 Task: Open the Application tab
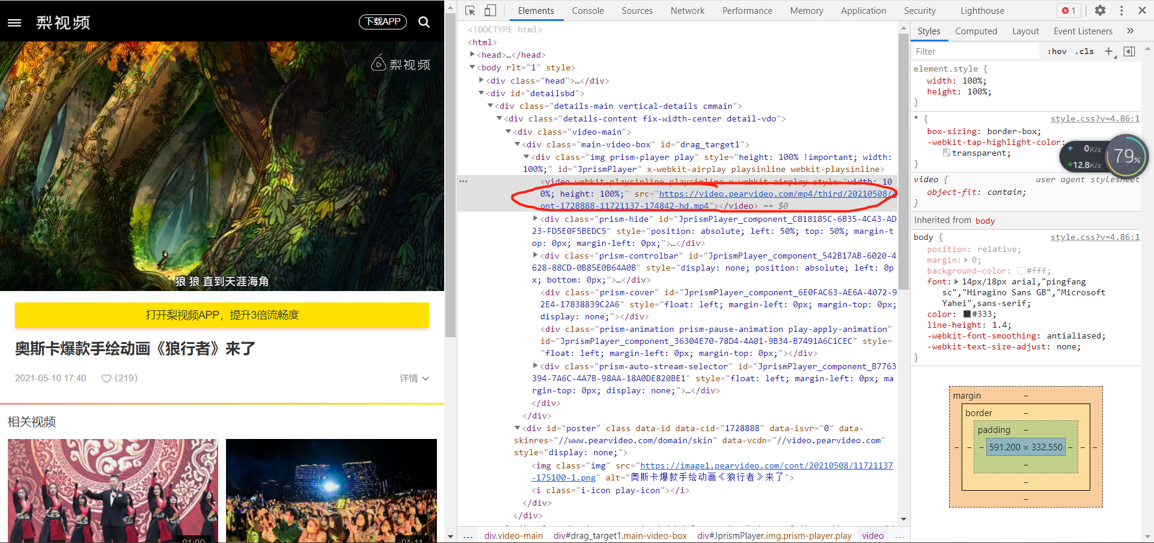coord(863,11)
